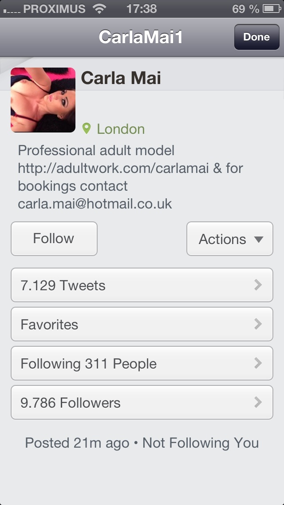Image resolution: width=284 pixels, height=505 pixels.
Task: Tap the chevron on the Tweets row
Action: pos(258,285)
